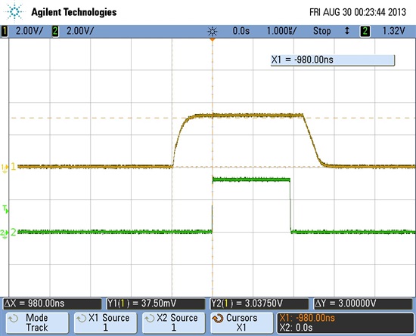Open the Mode Track softkey
The image size is (416, 336).
[x=37, y=322]
